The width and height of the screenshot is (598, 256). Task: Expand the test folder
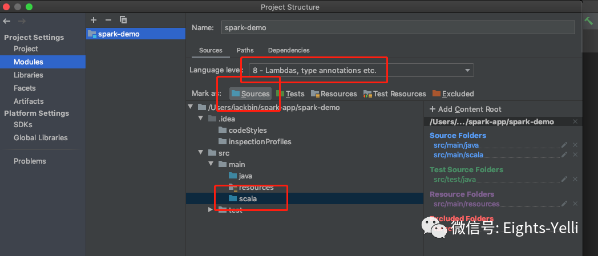click(x=210, y=209)
